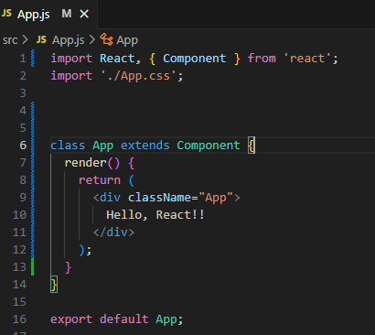This screenshot has width=375, height=335.
Task: Click the JS icon in the breadcrumb
Action: (x=41, y=39)
